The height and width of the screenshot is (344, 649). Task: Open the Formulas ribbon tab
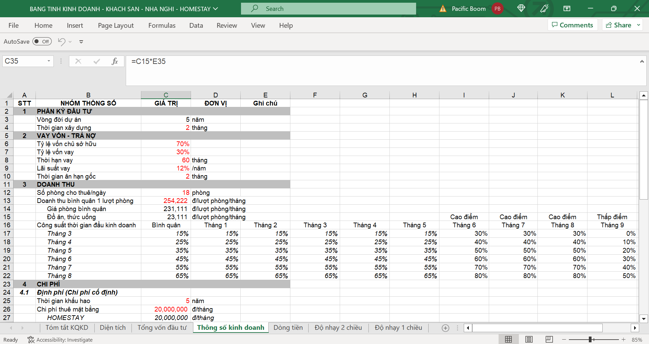pos(162,25)
